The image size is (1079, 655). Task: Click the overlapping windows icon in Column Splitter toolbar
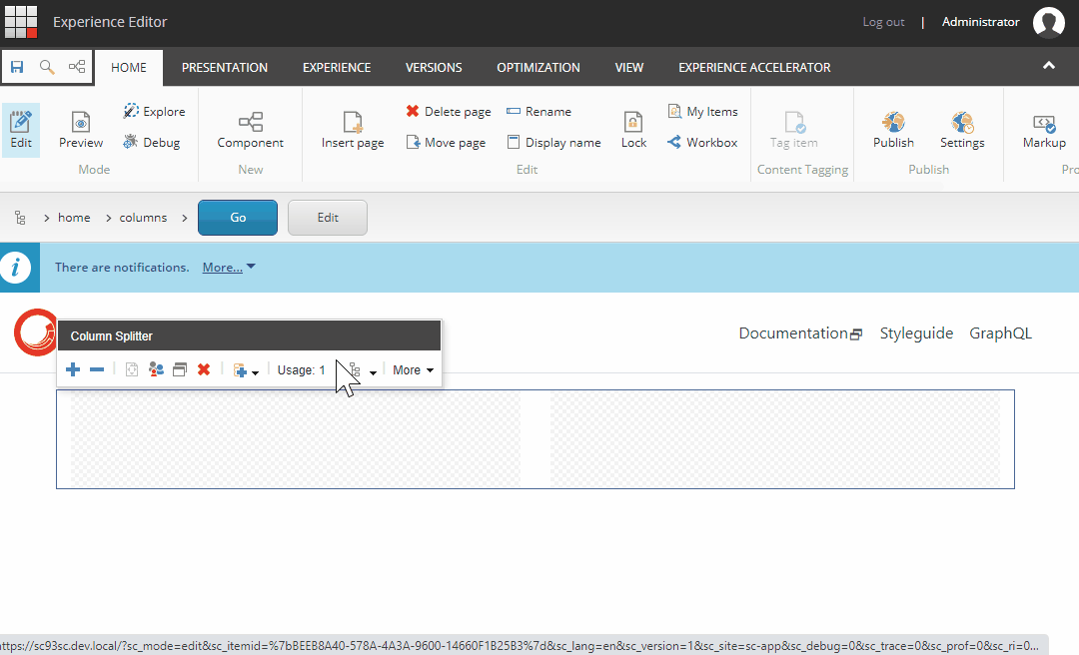[180, 370]
